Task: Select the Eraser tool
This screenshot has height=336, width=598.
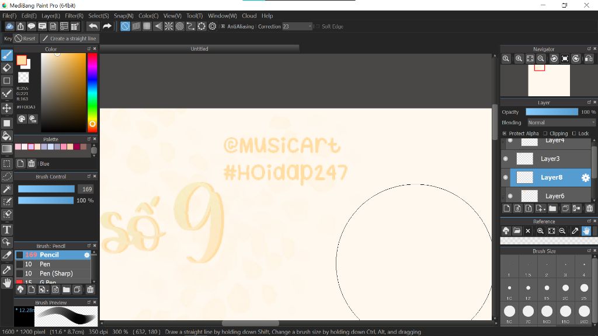Action: [7, 68]
